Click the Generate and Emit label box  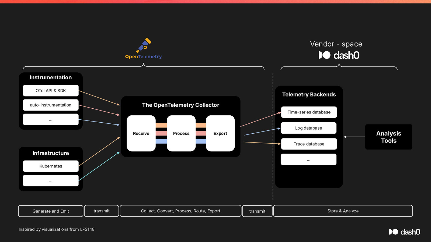coord(51,211)
